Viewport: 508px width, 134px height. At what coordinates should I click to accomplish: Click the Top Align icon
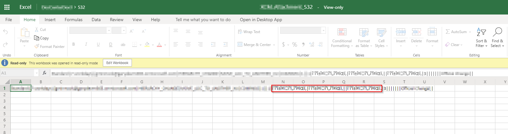[x=176, y=31]
